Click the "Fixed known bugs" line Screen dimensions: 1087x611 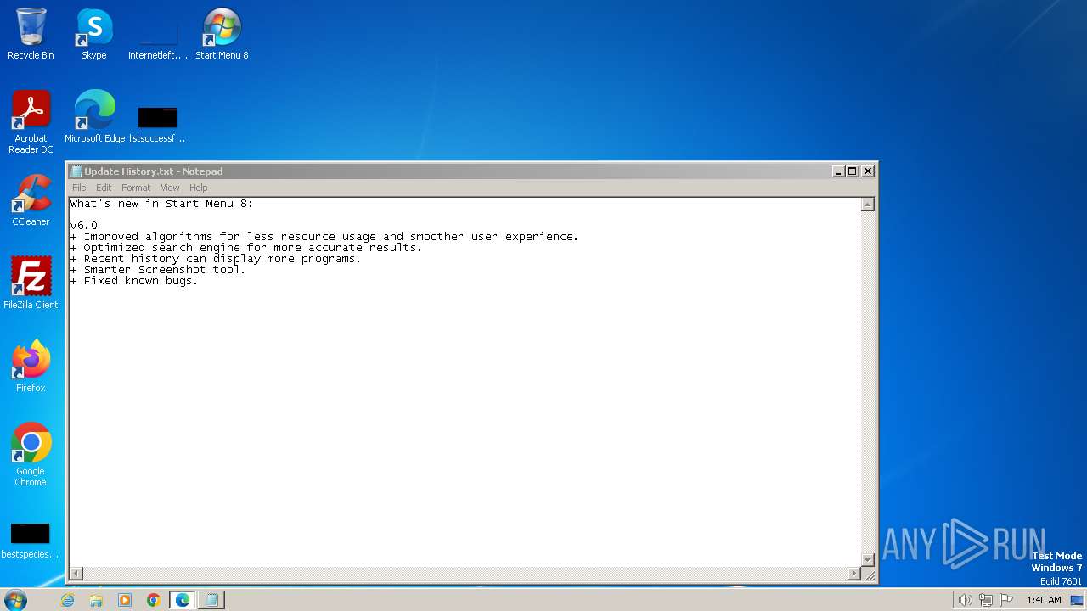click(x=133, y=281)
